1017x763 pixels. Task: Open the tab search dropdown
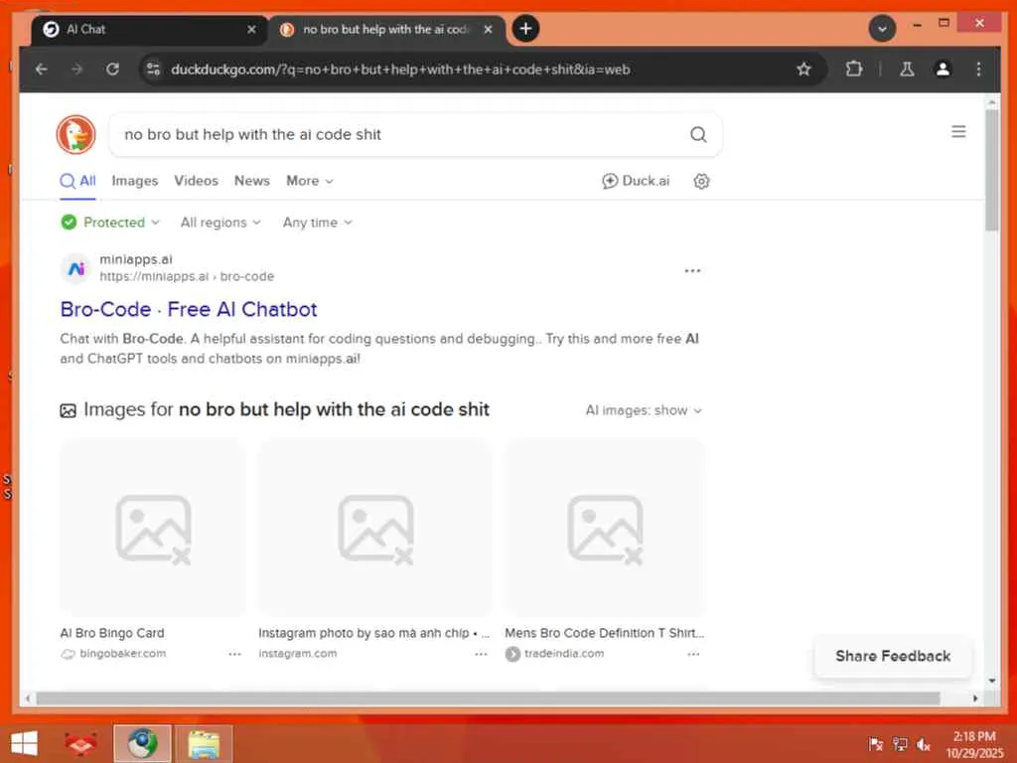click(x=882, y=29)
